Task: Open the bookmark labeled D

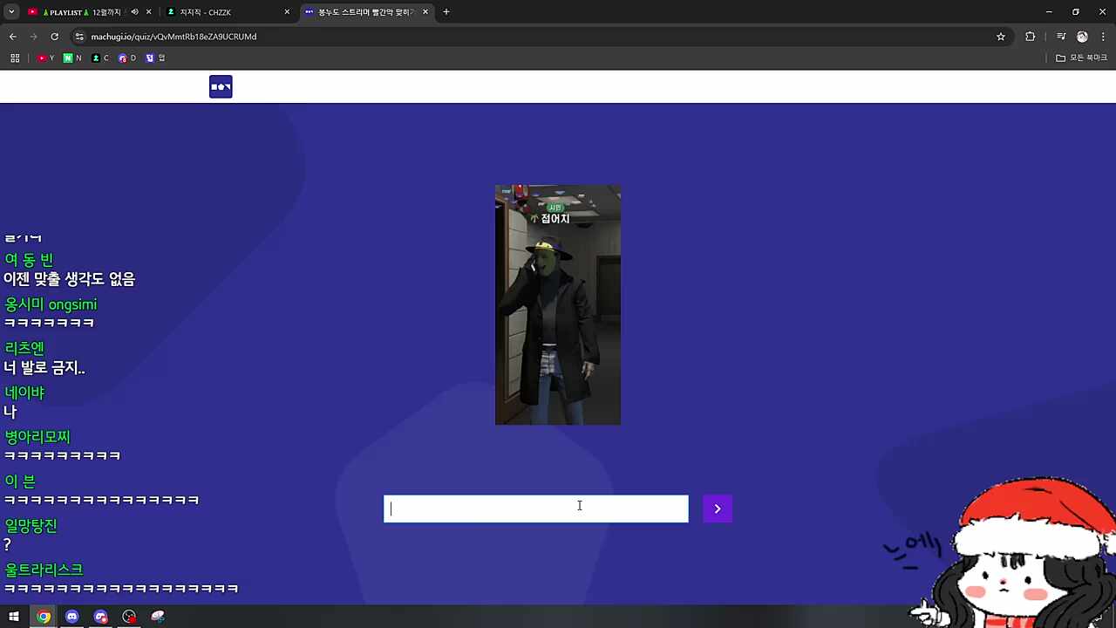Action: (127, 58)
